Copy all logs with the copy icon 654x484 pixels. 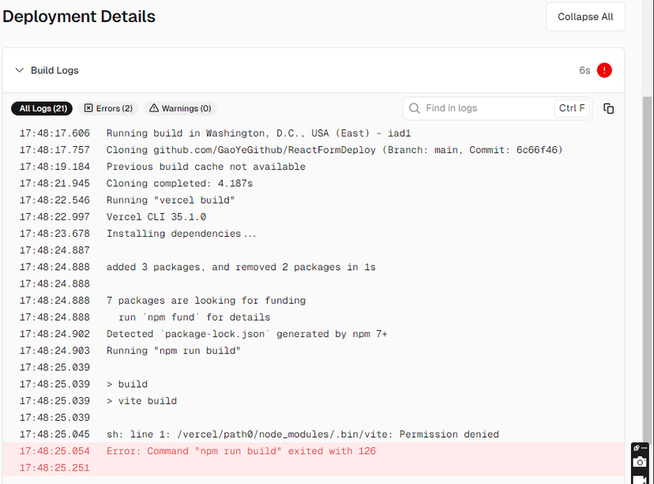[608, 108]
